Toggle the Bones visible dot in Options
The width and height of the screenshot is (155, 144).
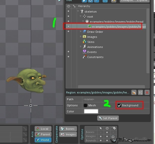[x=107, y=132]
